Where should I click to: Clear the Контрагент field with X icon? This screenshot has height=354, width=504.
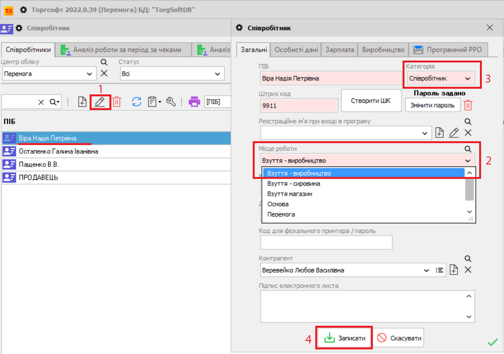coord(468,270)
